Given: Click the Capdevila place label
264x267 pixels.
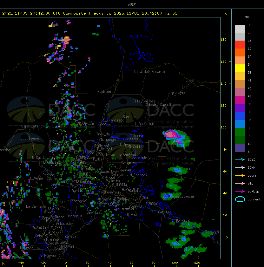Looking at the screenshot, I should [x=85, y=123].
